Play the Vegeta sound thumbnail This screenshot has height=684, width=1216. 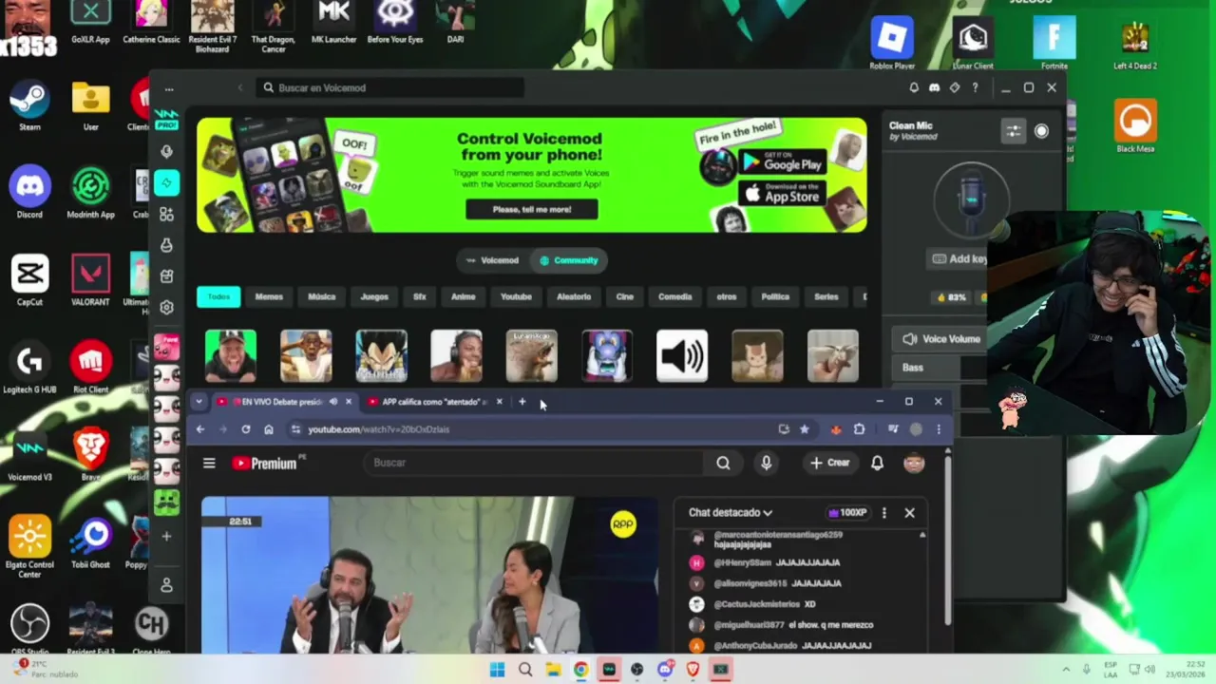click(x=381, y=356)
